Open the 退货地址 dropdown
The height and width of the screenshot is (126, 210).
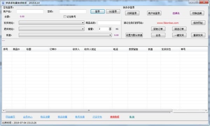tap(51, 29)
